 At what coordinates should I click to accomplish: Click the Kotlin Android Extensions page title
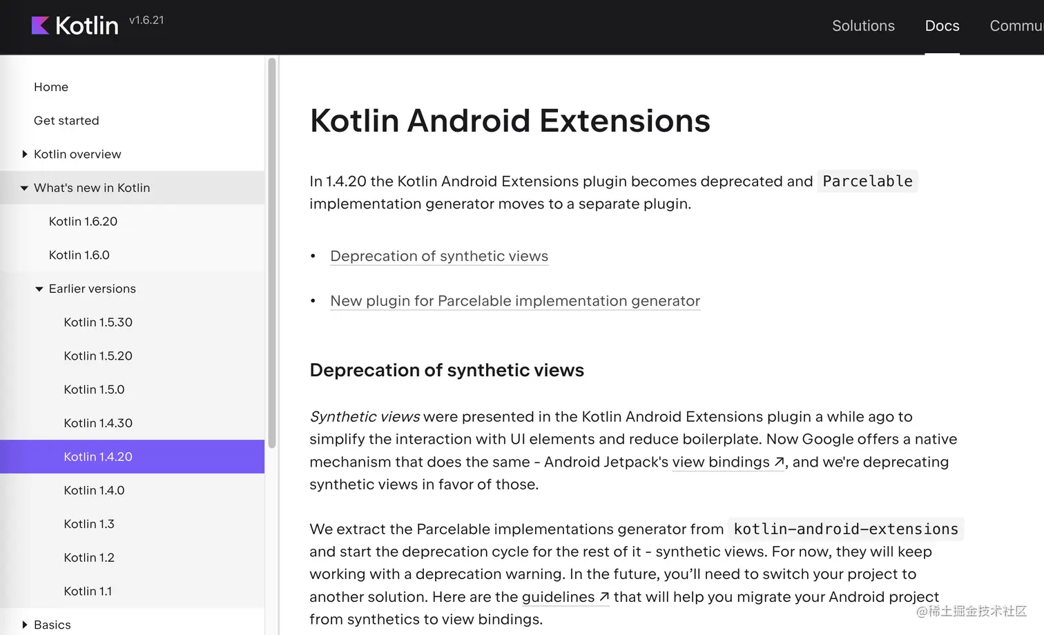[x=510, y=121]
